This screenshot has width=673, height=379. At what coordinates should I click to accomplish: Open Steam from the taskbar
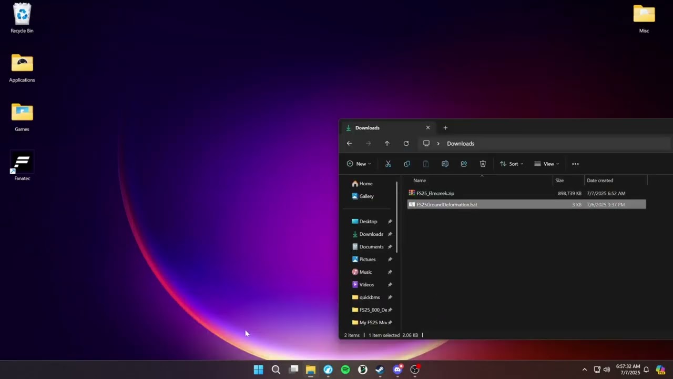click(380, 370)
